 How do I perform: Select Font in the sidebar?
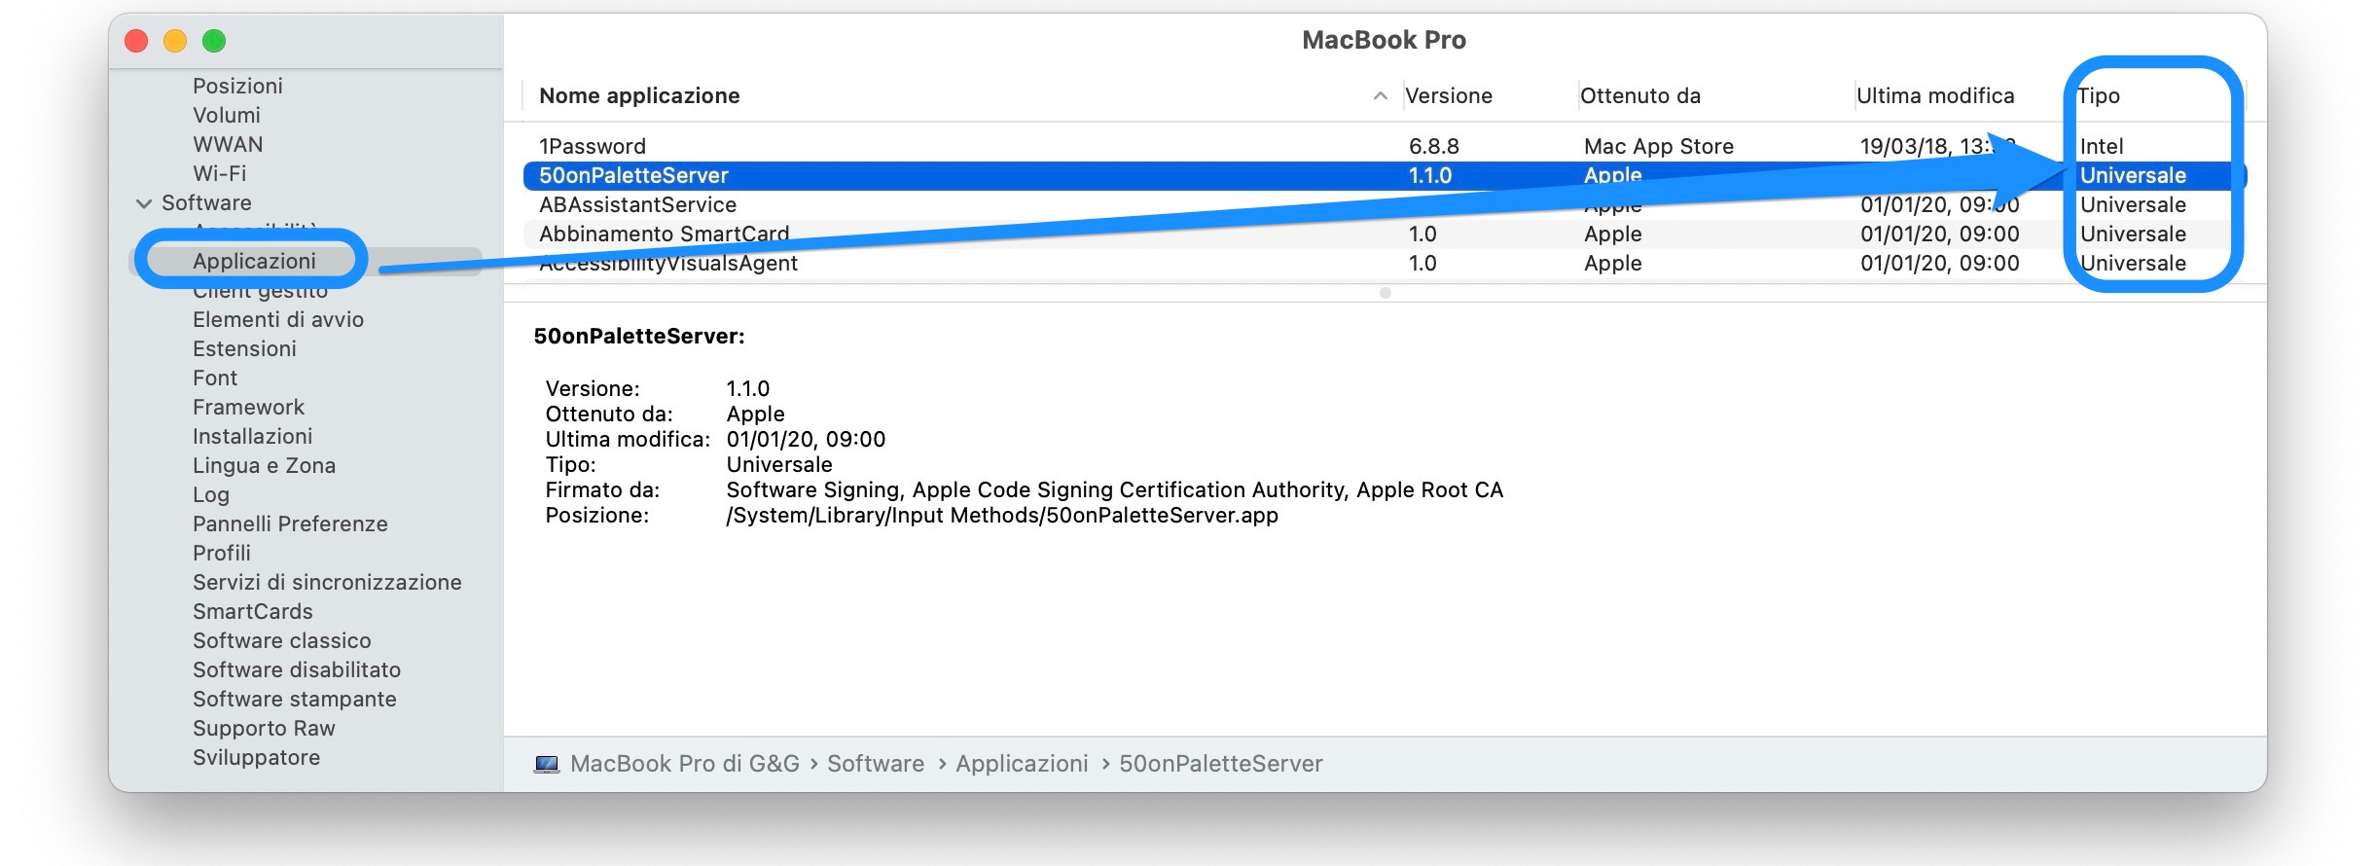click(x=215, y=378)
